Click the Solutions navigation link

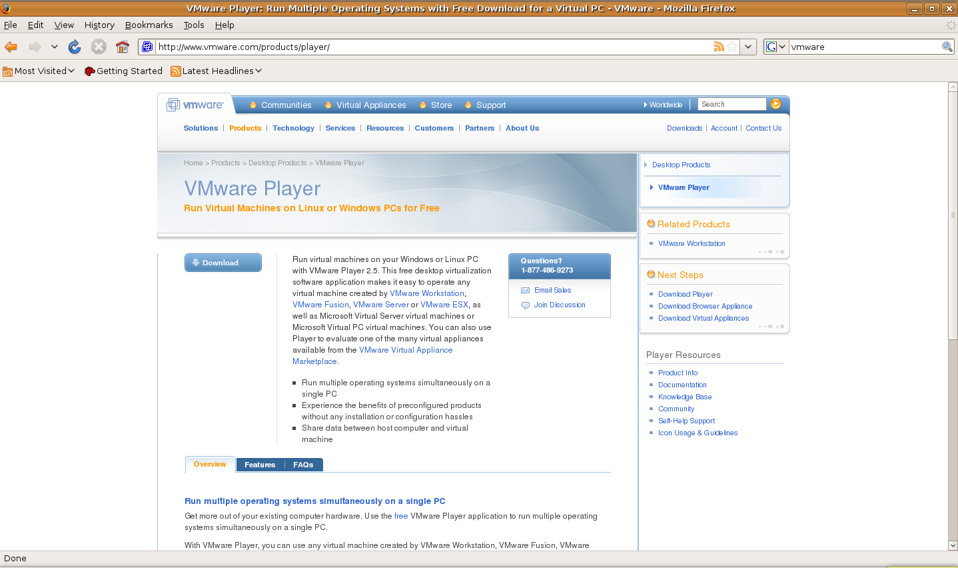[201, 128]
